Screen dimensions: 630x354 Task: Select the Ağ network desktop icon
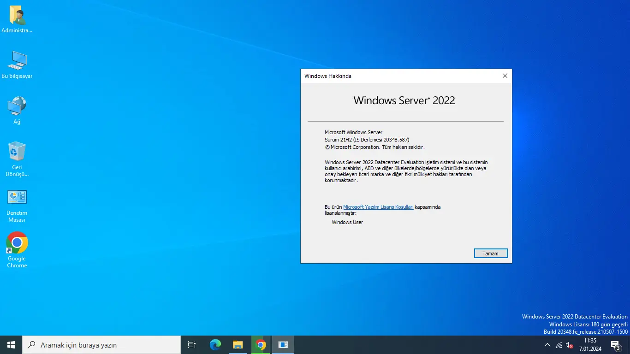point(17,111)
